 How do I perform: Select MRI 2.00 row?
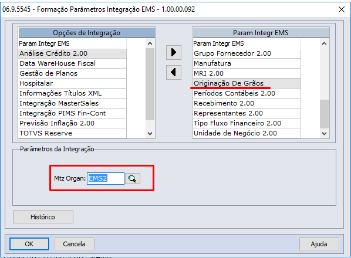click(x=247, y=73)
